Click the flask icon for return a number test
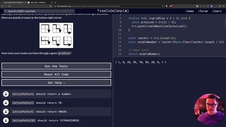Image resolution: width=226 pixels, height=127 pixels. pyautogui.click(x=6, y=94)
